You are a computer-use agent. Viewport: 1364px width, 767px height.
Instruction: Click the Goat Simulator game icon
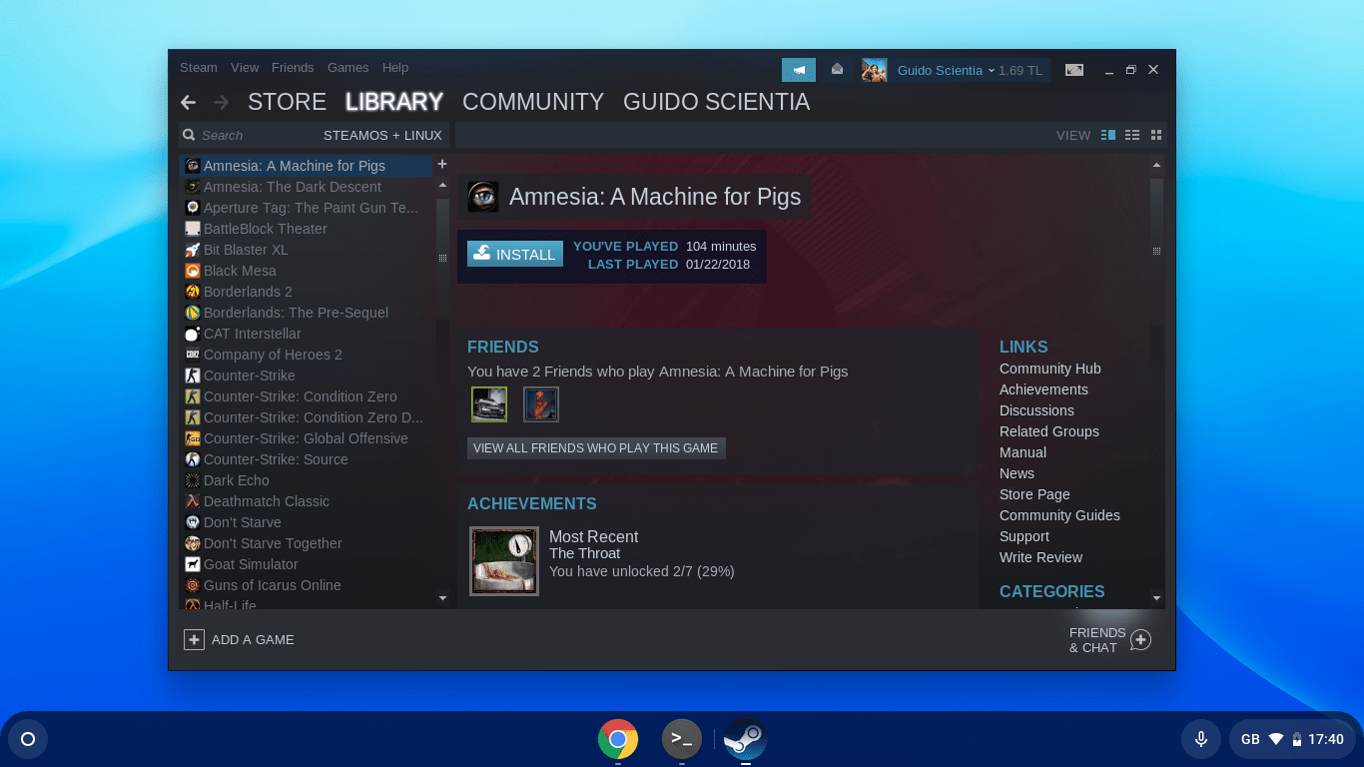coord(193,564)
